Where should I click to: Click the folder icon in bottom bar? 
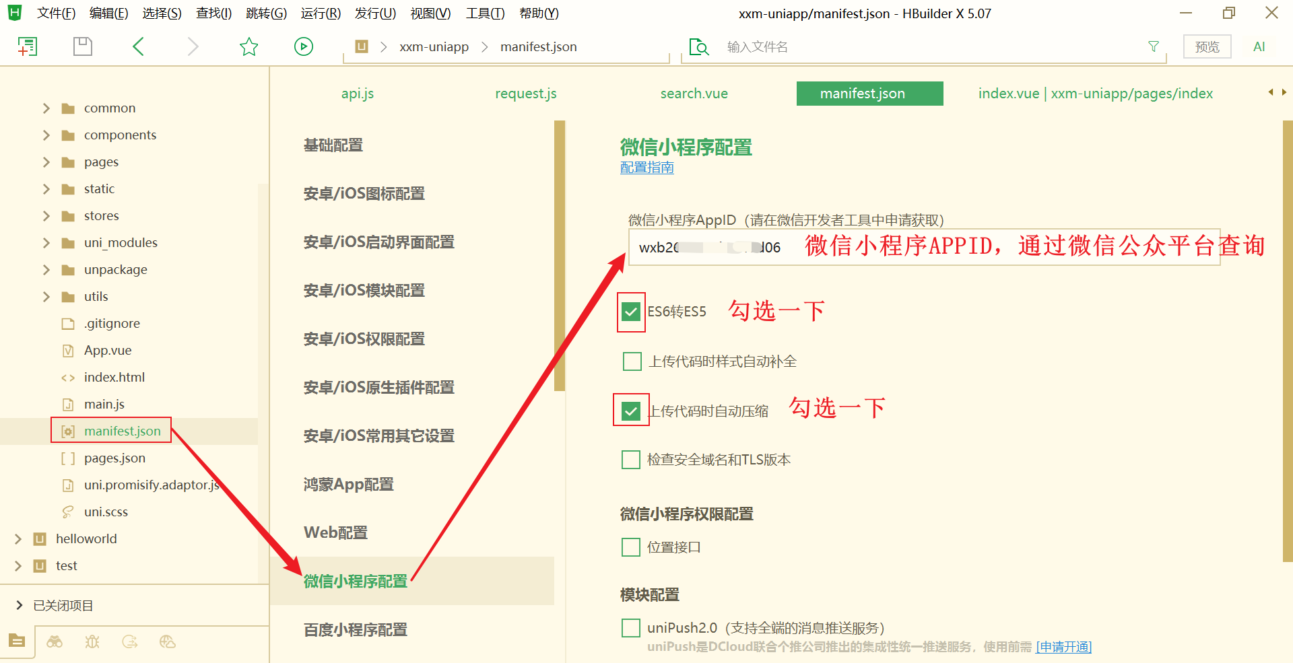17,641
